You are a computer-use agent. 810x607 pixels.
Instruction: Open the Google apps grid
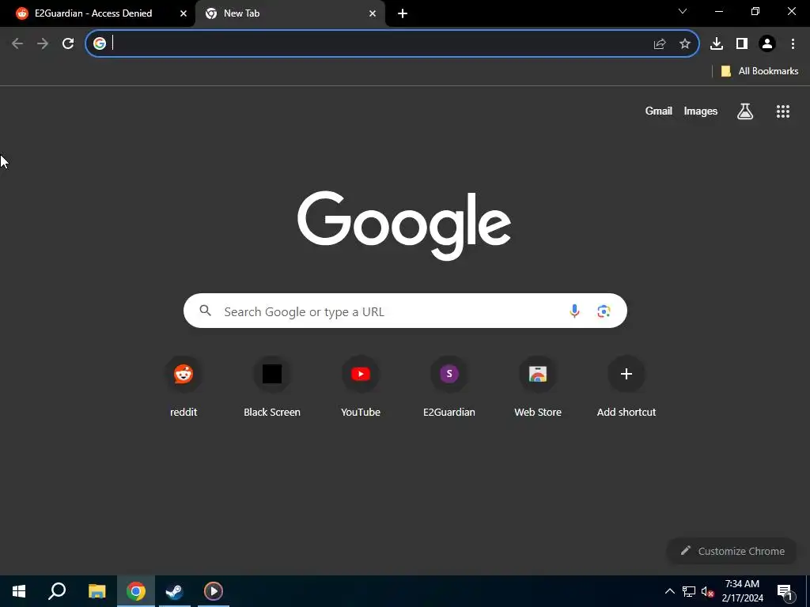tap(783, 111)
